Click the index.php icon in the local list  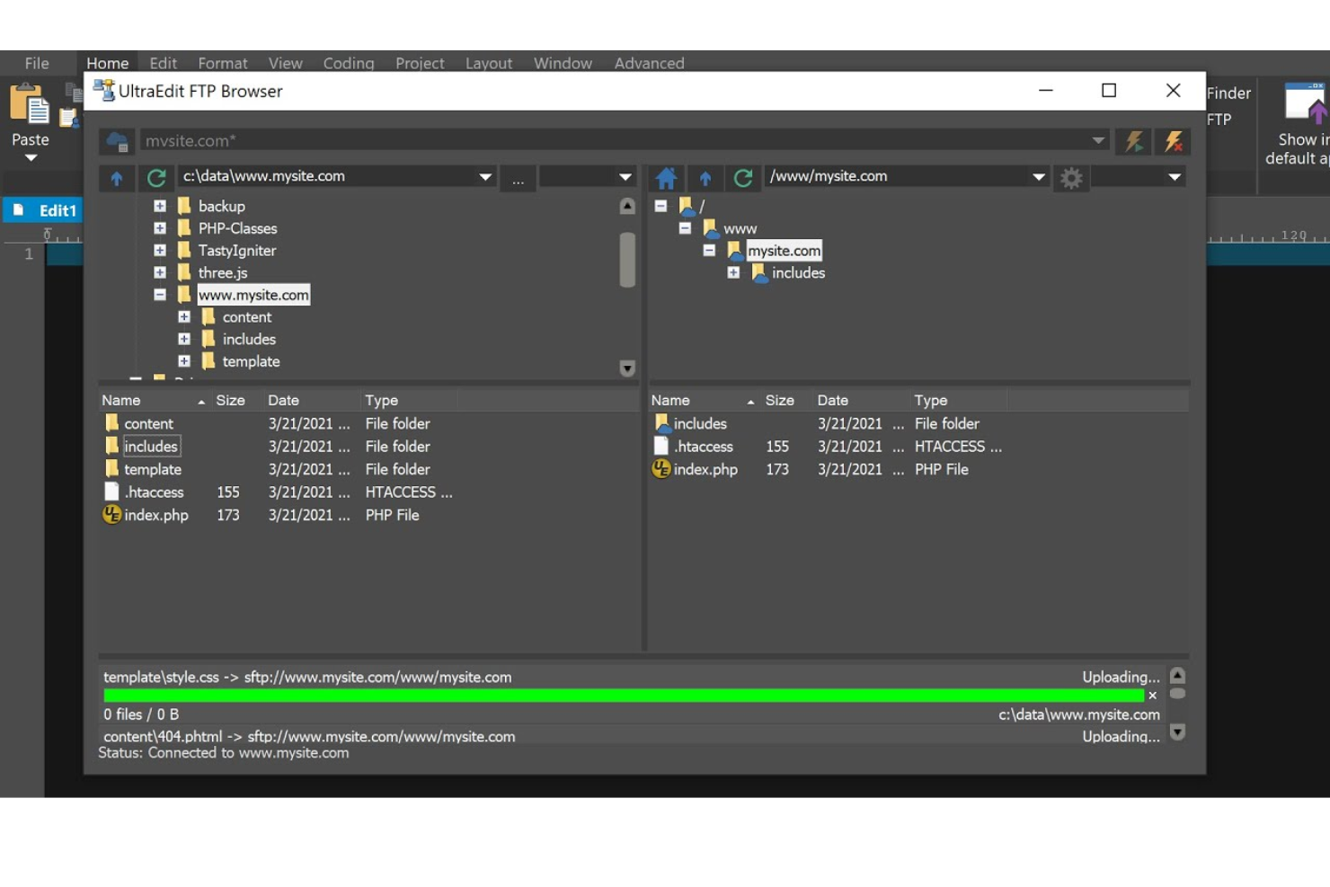(x=111, y=514)
